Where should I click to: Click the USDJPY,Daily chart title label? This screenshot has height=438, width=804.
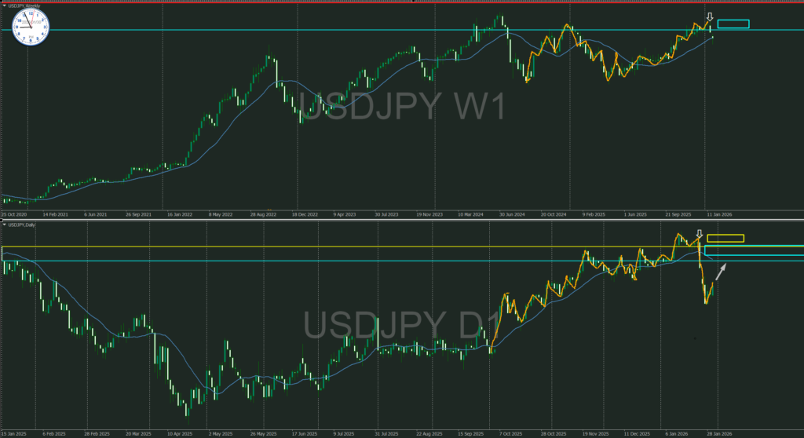click(22, 224)
